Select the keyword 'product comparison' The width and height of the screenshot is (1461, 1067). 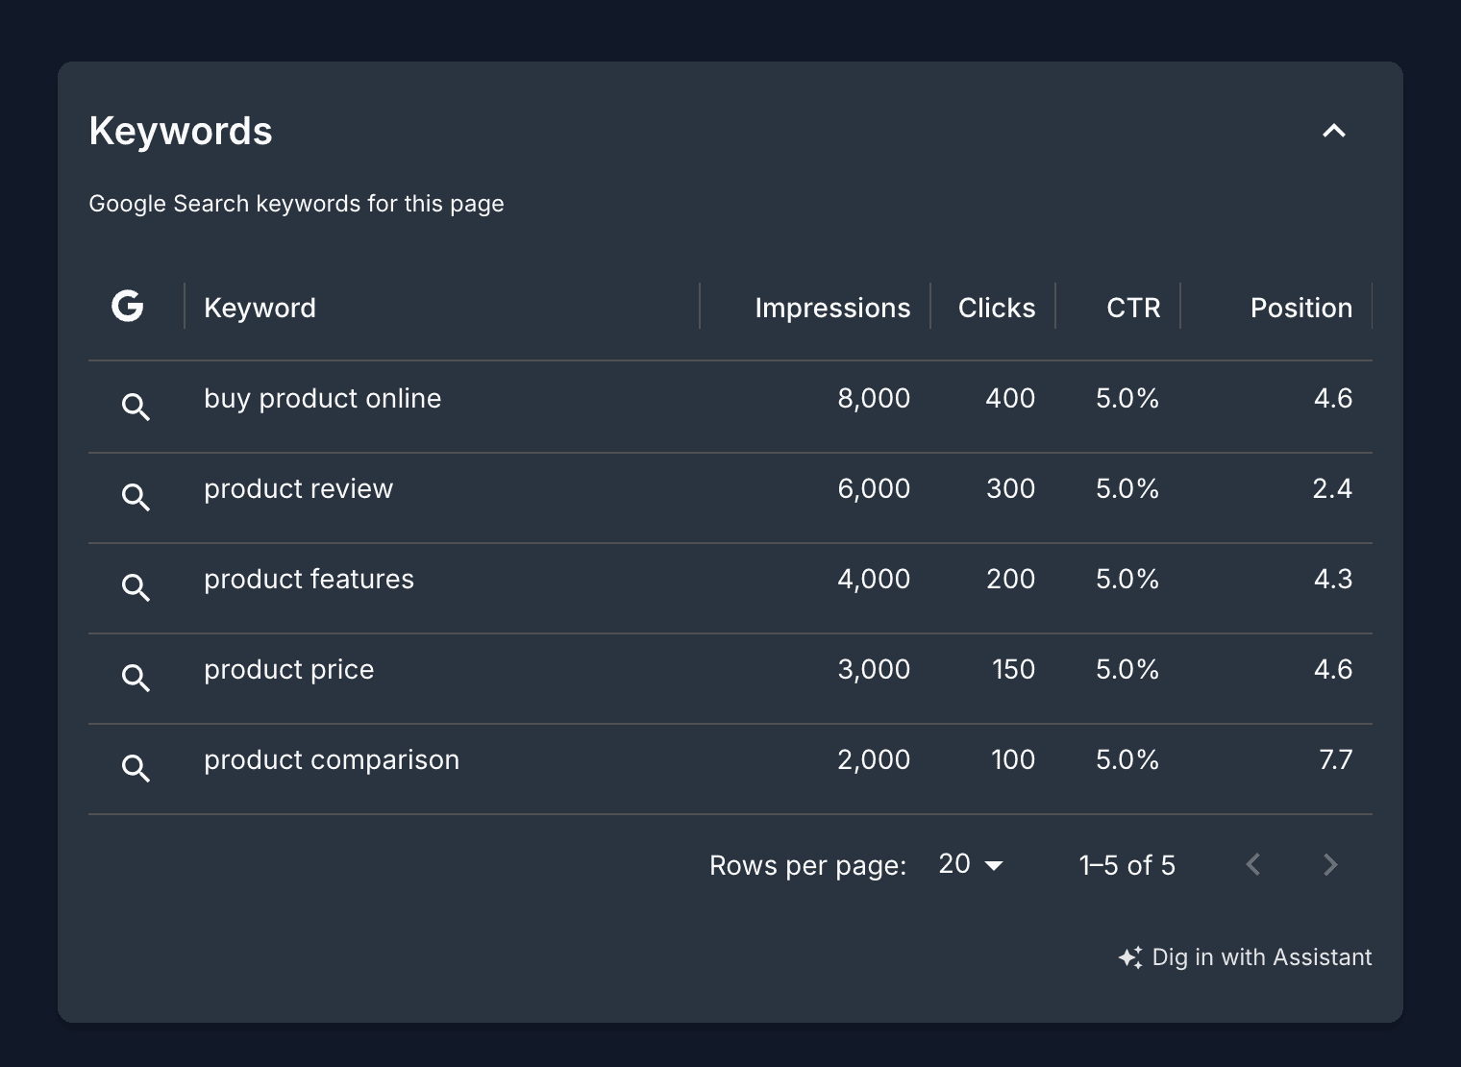[x=332, y=760]
